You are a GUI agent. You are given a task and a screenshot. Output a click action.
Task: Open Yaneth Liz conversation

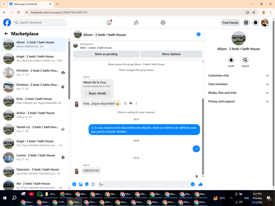(x=34, y=129)
